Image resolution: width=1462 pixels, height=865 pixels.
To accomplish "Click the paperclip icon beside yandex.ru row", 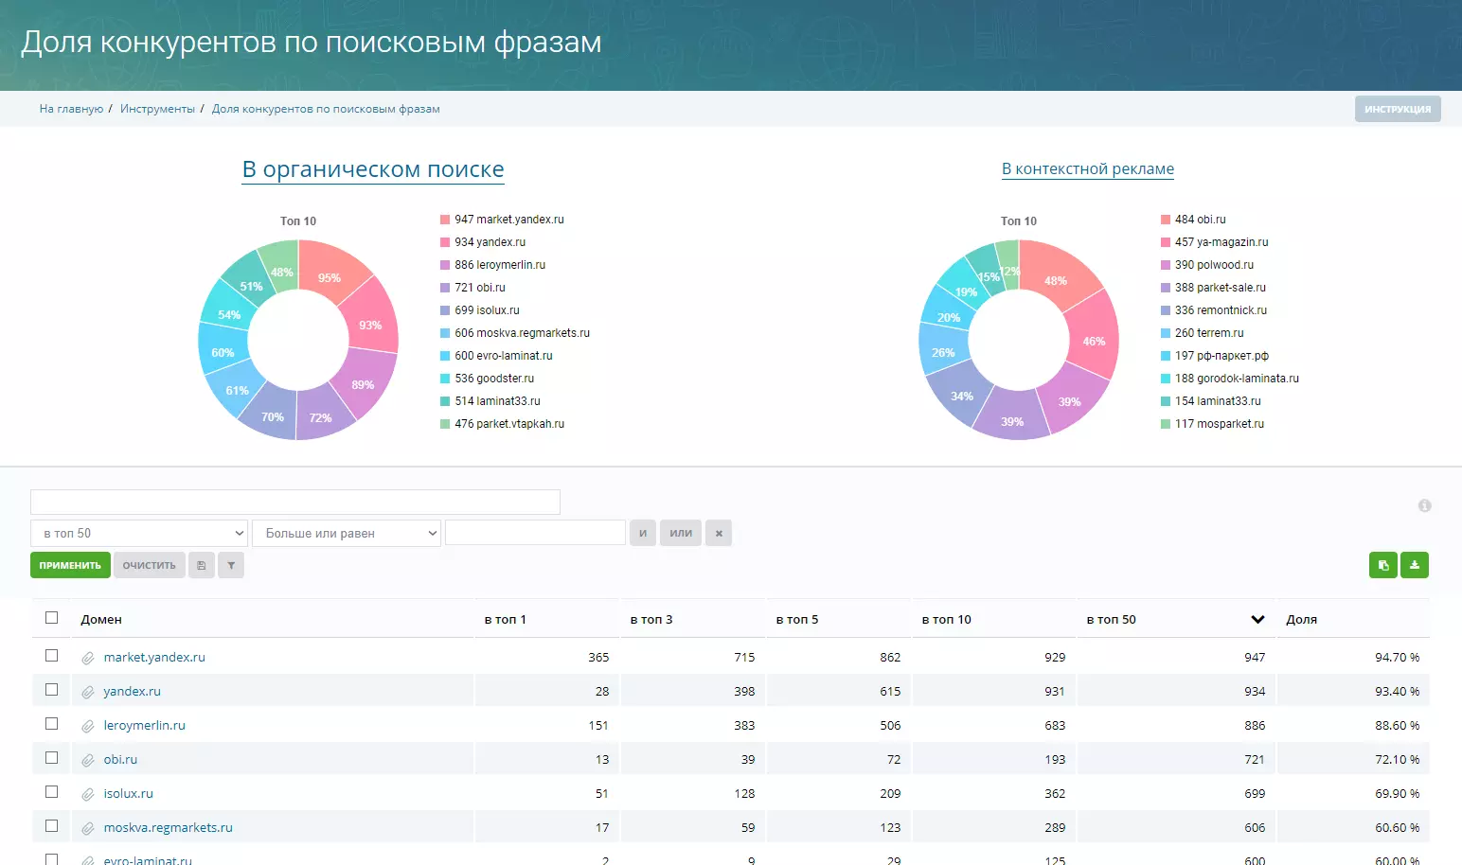I will [x=88, y=692].
